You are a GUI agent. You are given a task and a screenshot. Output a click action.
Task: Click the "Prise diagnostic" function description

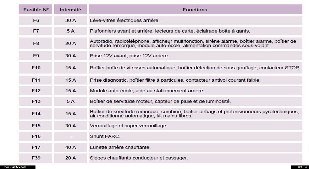click(175, 80)
